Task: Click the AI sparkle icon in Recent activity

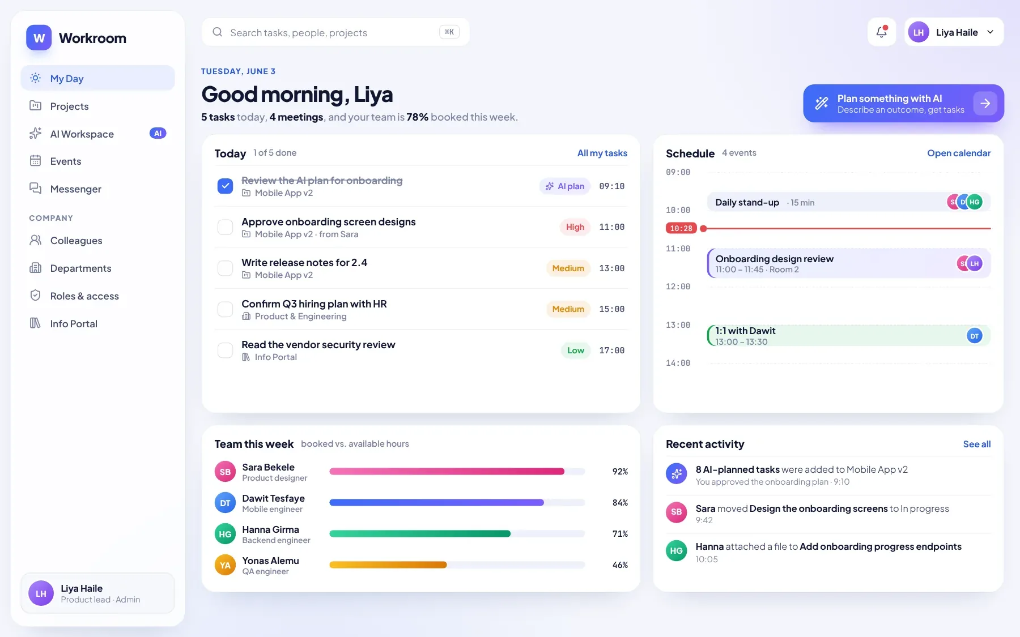Action: 676,474
